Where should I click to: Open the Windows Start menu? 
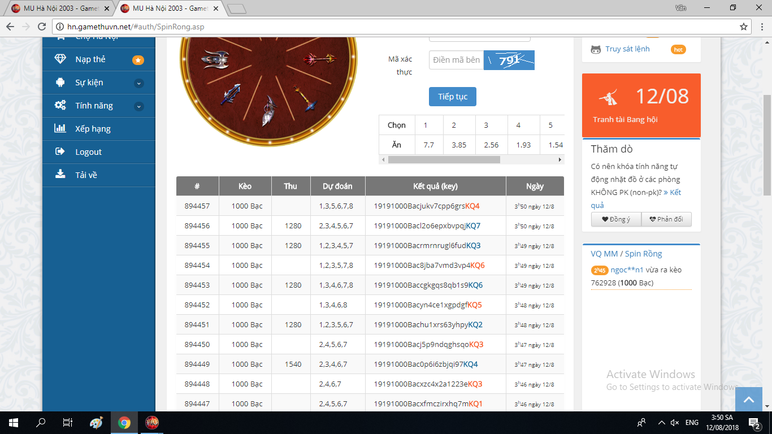[x=14, y=423]
